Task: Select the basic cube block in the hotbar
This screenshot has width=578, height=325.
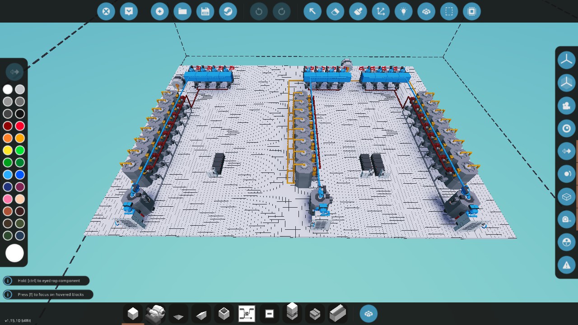Action: click(x=133, y=313)
